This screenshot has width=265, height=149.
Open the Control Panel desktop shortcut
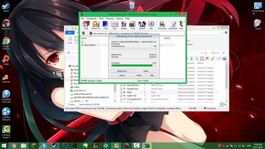tap(258, 7)
